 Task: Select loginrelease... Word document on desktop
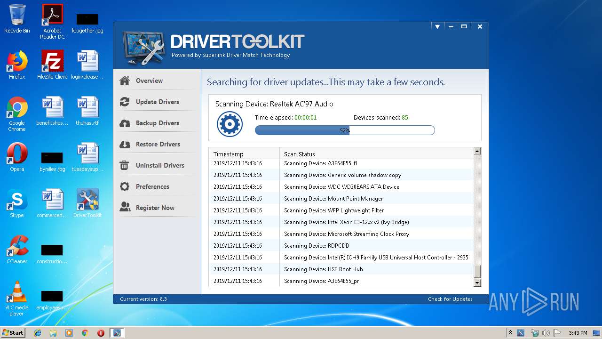coord(87,65)
